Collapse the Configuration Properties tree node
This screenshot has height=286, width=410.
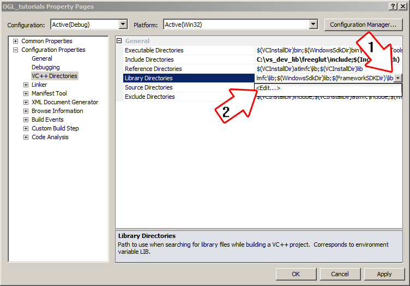click(x=16, y=50)
